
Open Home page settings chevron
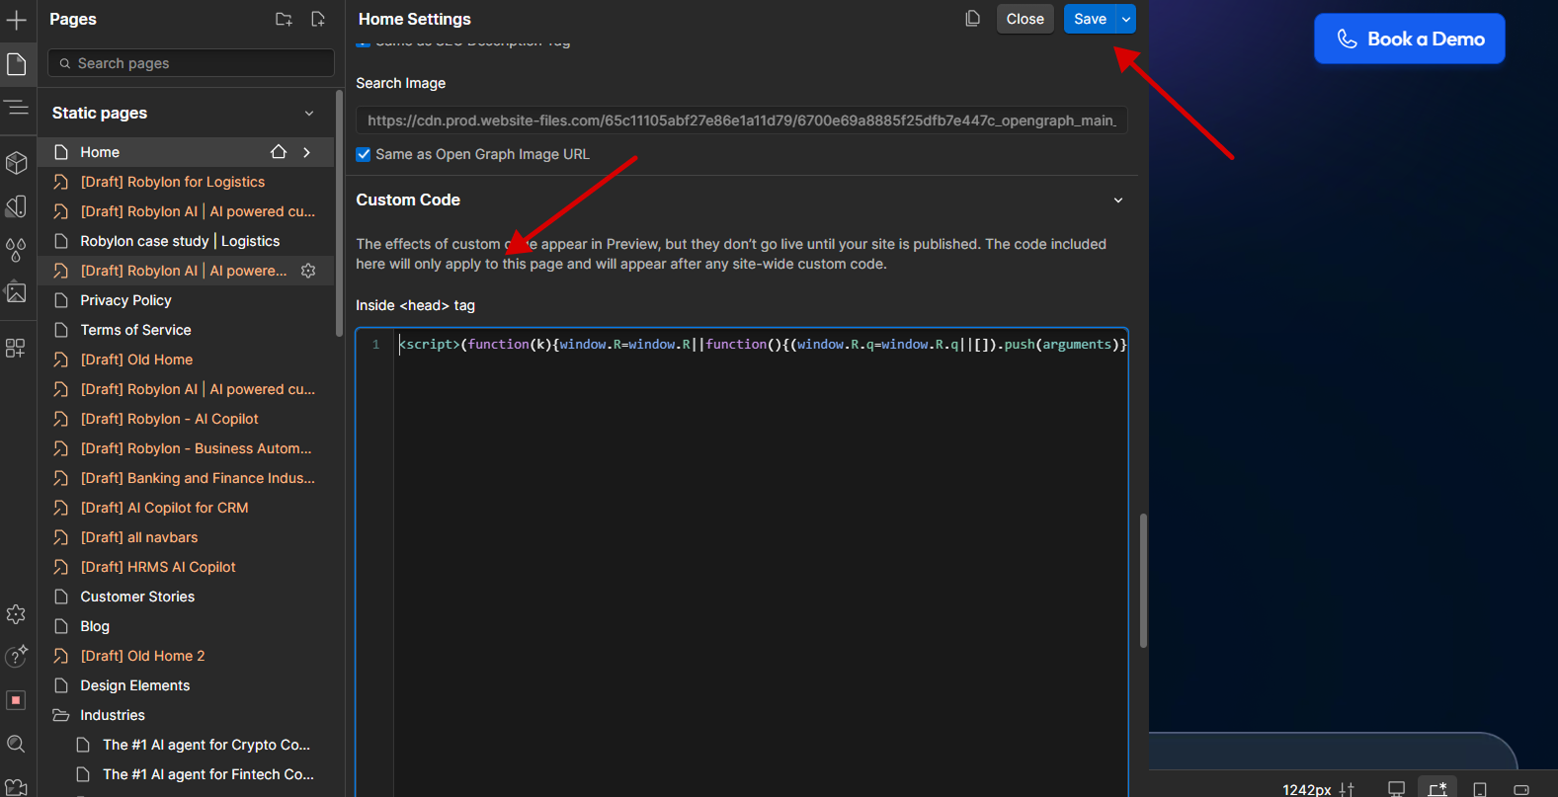(307, 152)
